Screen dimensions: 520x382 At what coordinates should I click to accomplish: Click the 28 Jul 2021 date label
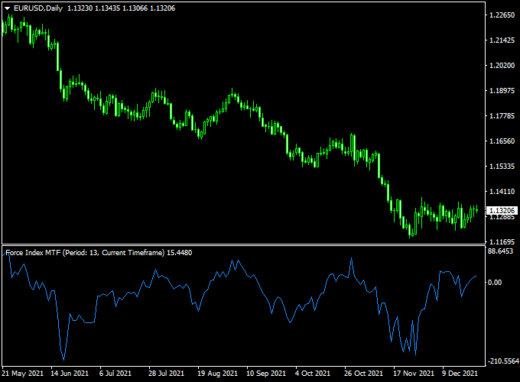pyautogui.click(x=165, y=374)
